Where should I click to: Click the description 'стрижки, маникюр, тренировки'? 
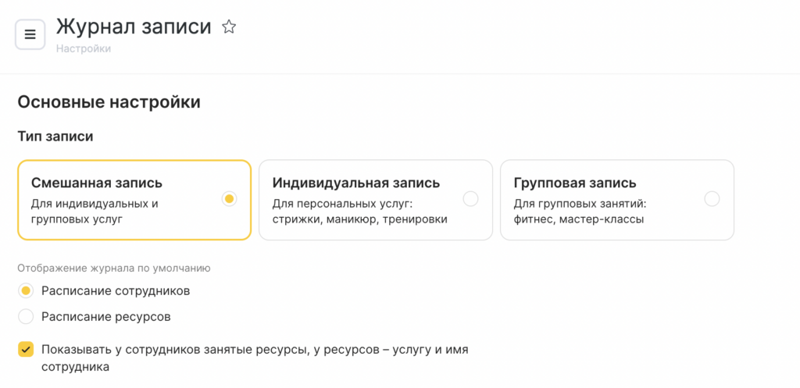359,219
